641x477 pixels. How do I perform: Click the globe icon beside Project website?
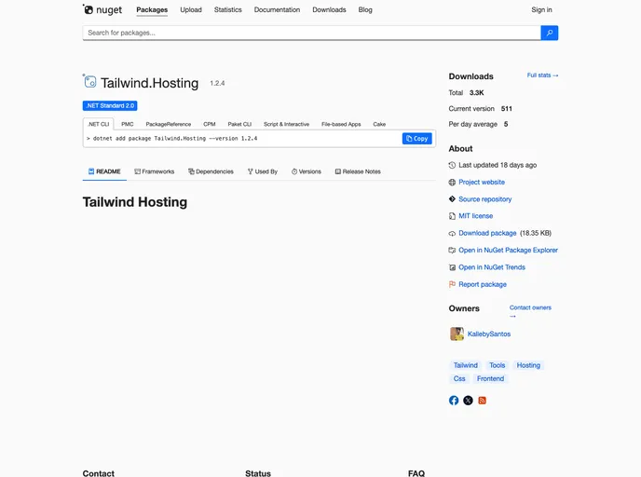(452, 183)
